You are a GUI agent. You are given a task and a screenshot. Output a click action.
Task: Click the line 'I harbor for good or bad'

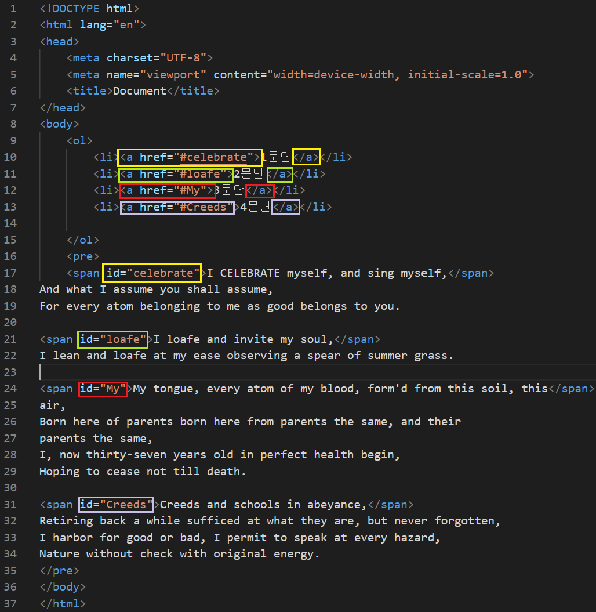239,538
